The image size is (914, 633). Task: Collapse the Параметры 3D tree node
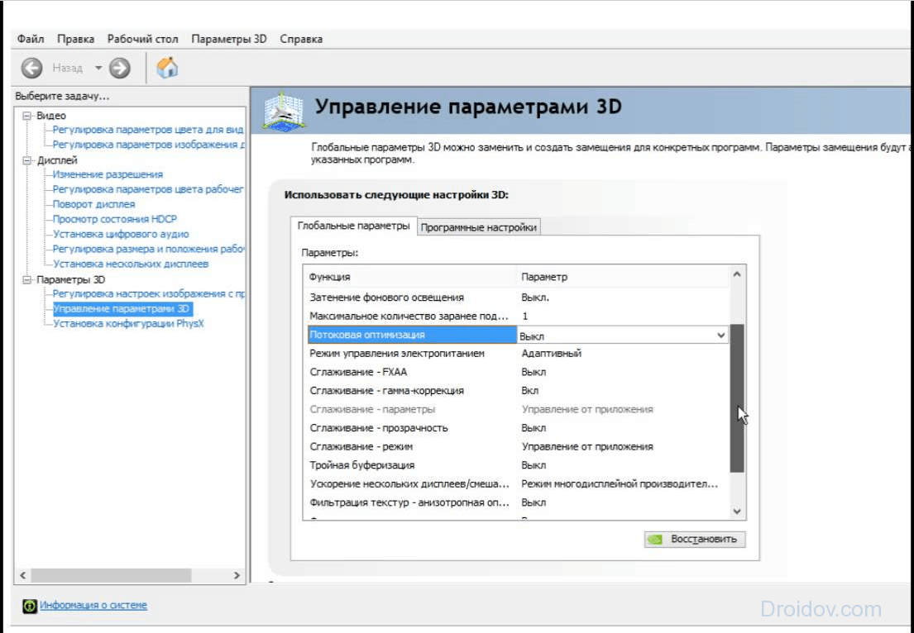27,279
